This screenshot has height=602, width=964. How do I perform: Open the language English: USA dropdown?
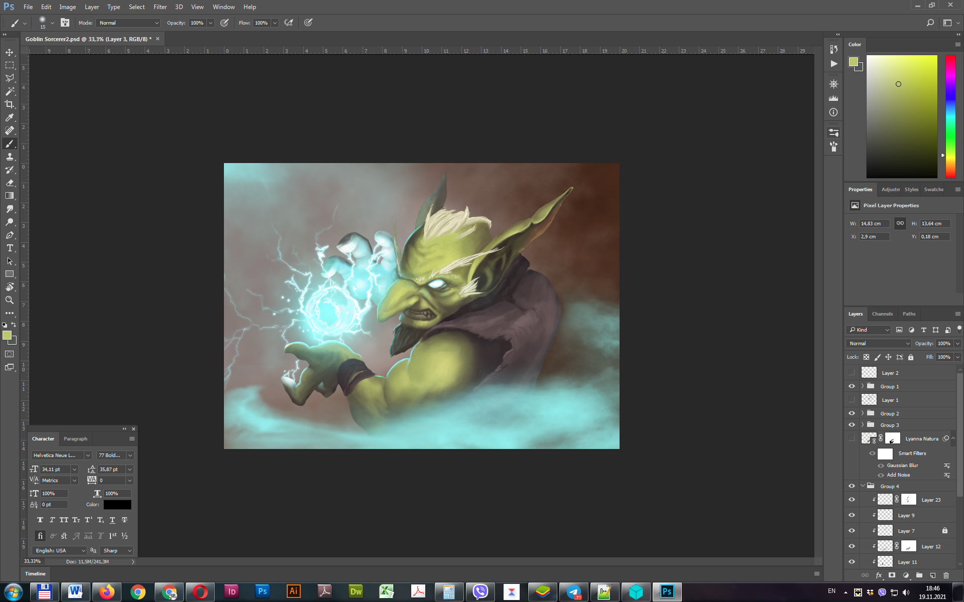59,551
